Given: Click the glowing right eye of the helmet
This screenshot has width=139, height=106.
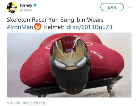Looking at the screenshot, I should coord(82,61).
